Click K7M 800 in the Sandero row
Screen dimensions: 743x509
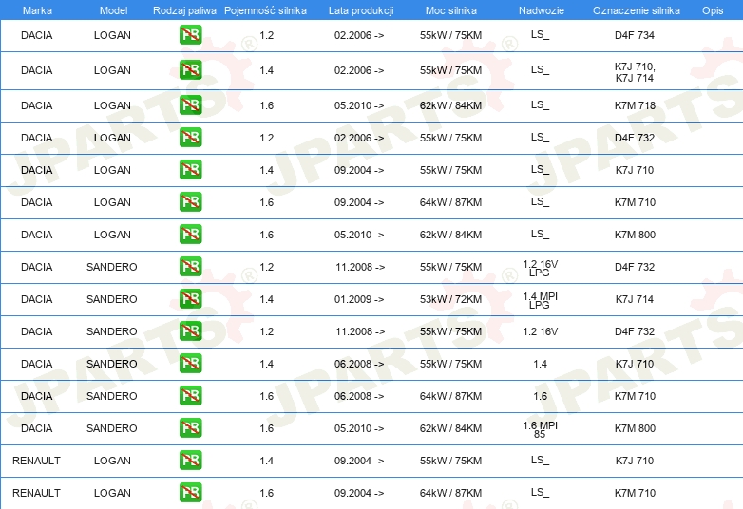point(635,428)
